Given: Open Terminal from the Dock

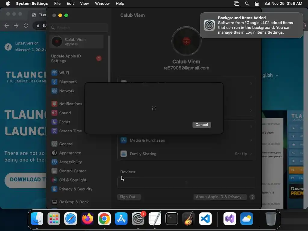Looking at the screenshot, I should click(x=172, y=219).
